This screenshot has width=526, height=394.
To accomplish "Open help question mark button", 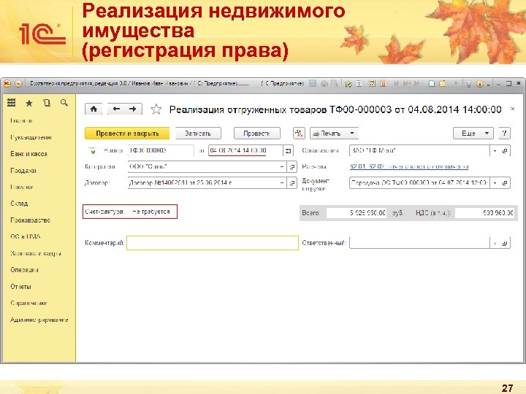I will click(504, 133).
